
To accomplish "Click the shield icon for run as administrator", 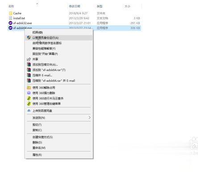I will tap(29, 38).
